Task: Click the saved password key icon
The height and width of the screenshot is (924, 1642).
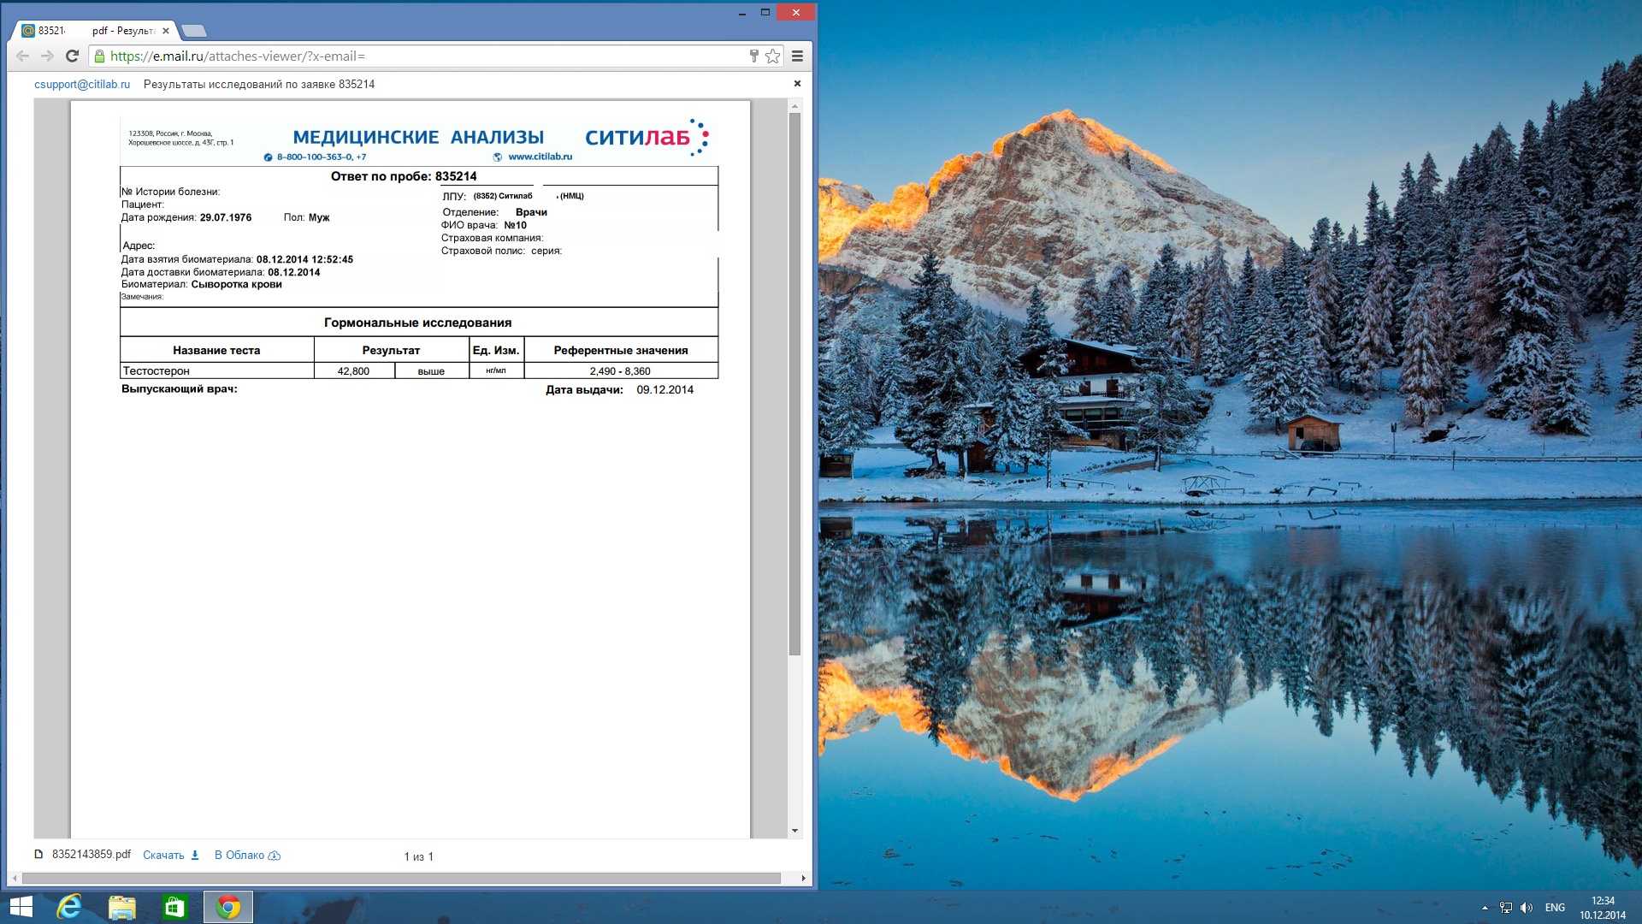Action: click(x=753, y=56)
